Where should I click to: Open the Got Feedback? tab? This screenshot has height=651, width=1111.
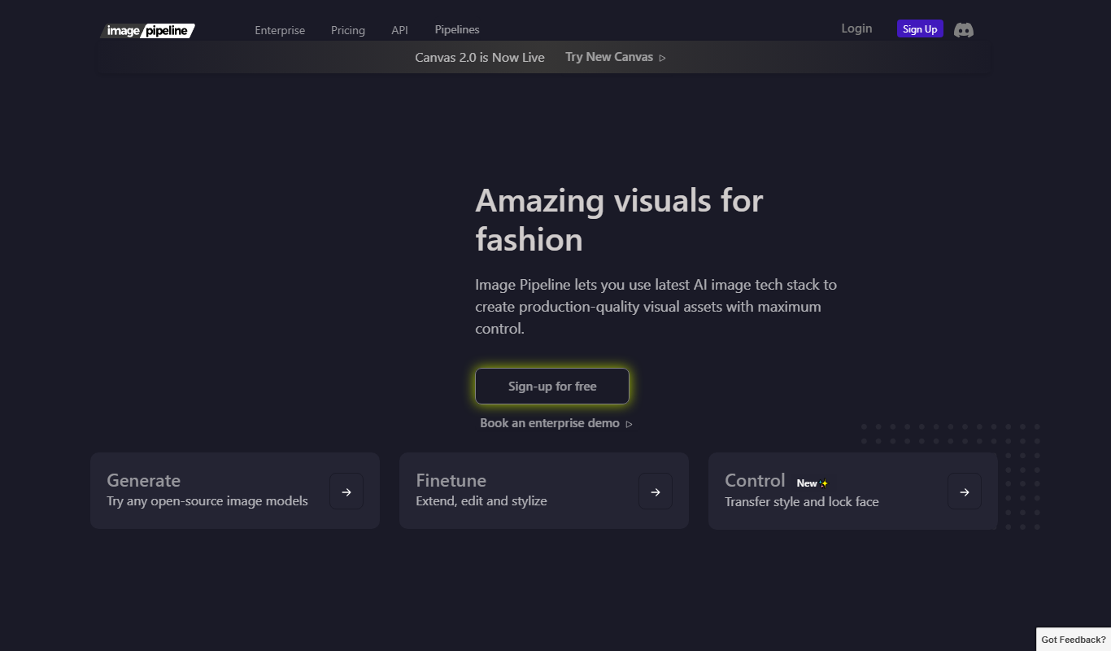click(1074, 640)
